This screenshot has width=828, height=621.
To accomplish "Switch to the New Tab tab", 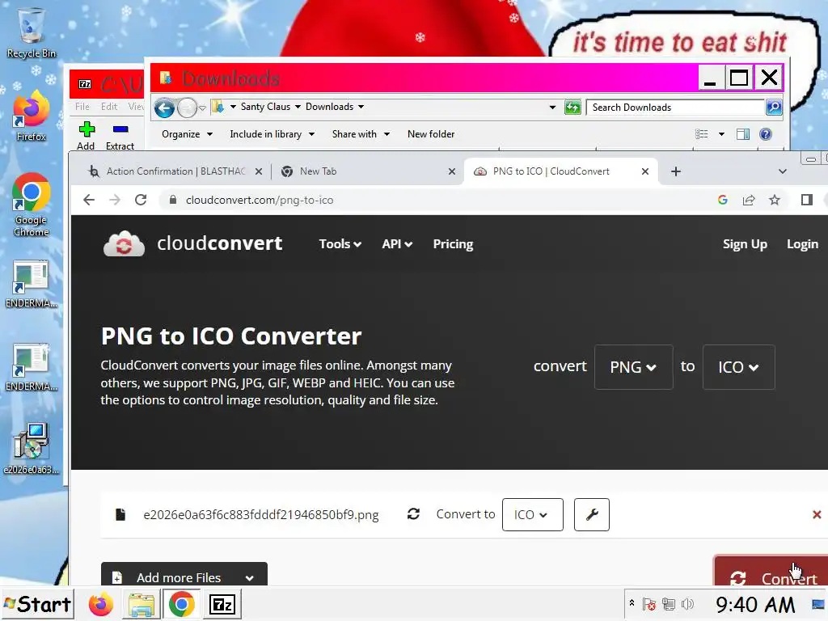I will [367, 171].
